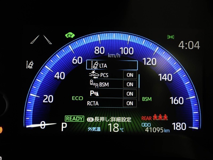
Task: Click the BSM blind spot icon in menu
Action: point(93,84)
